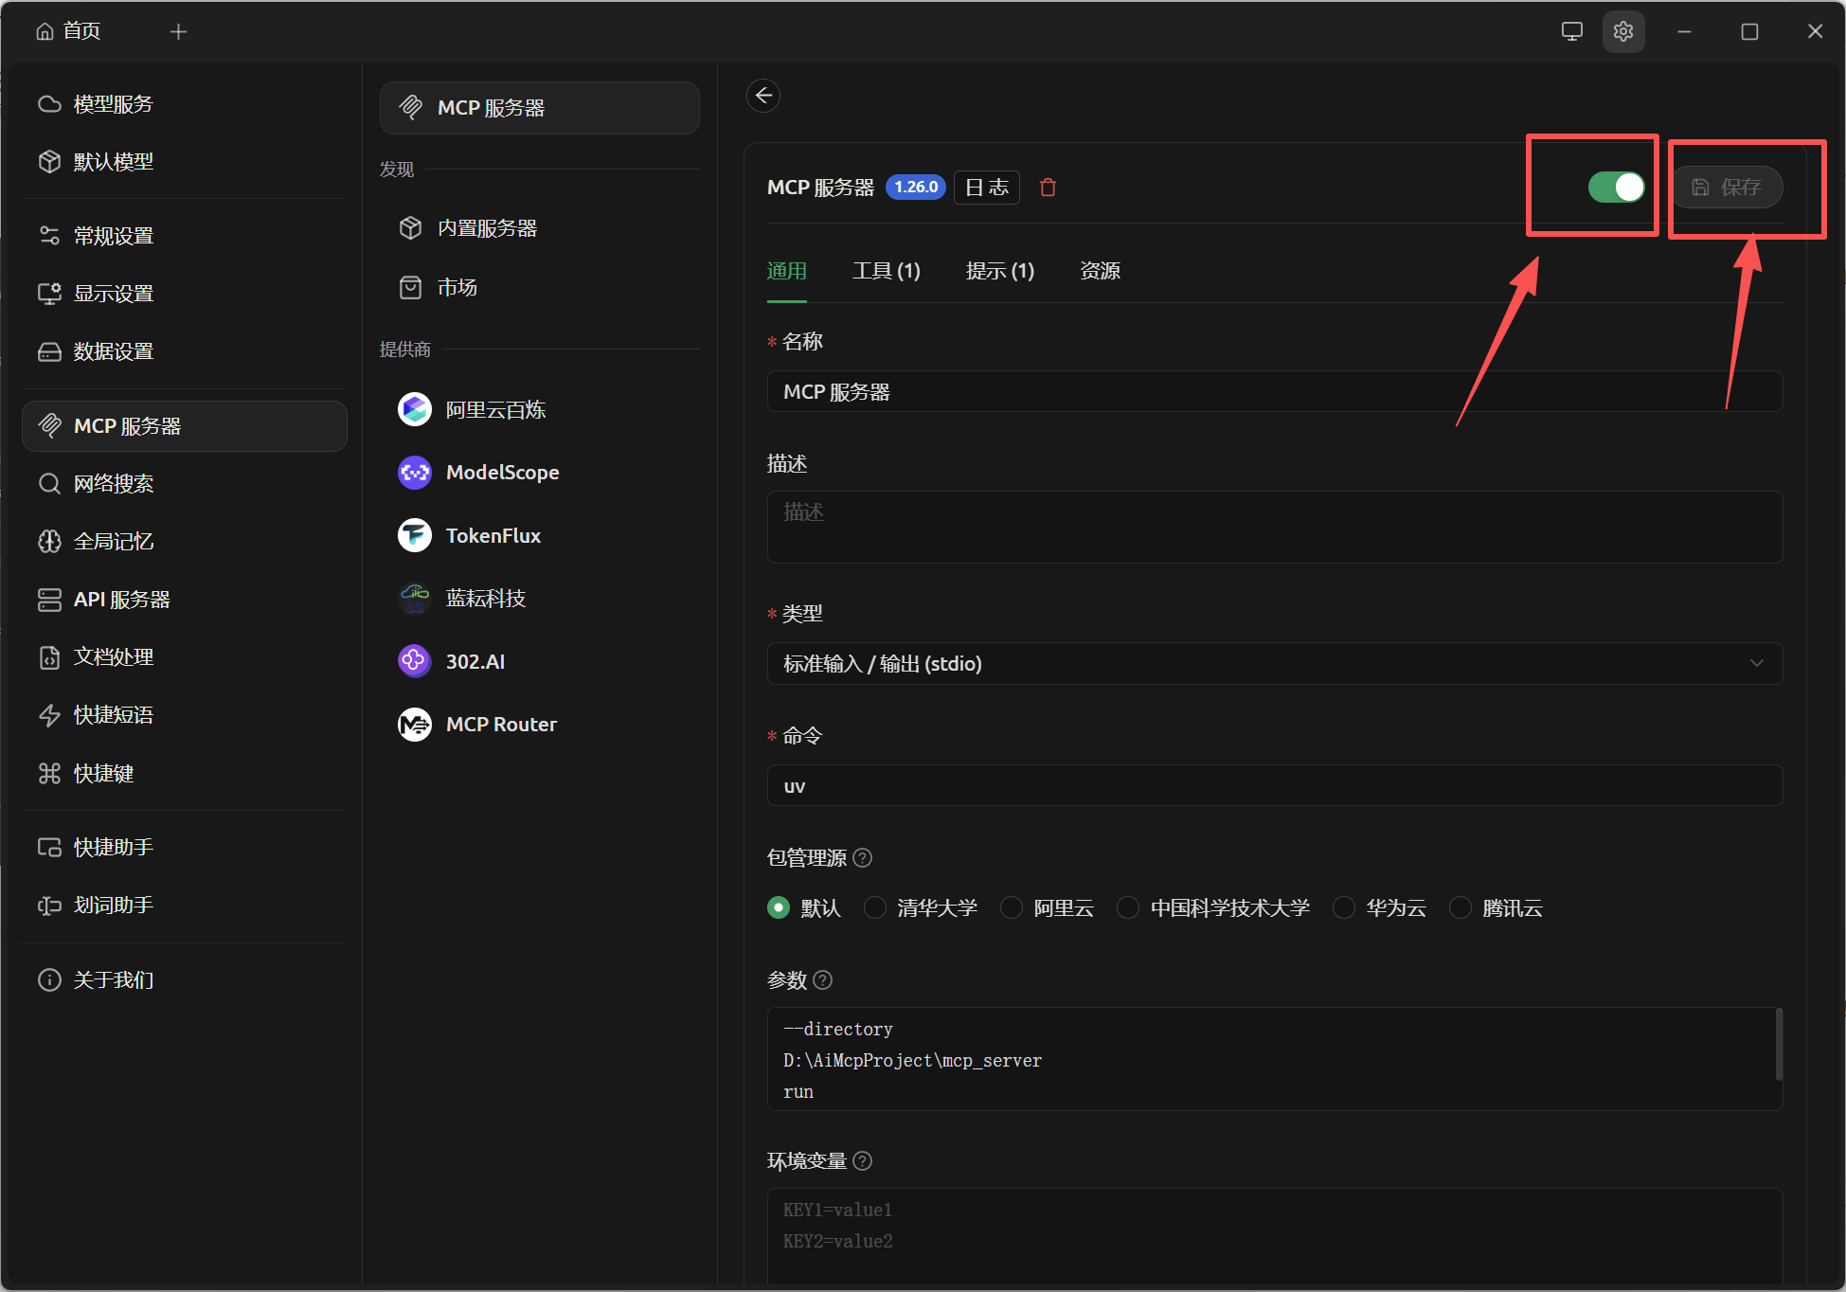Open the 提示 (1) tab
1846x1292 pixels.
click(999, 271)
